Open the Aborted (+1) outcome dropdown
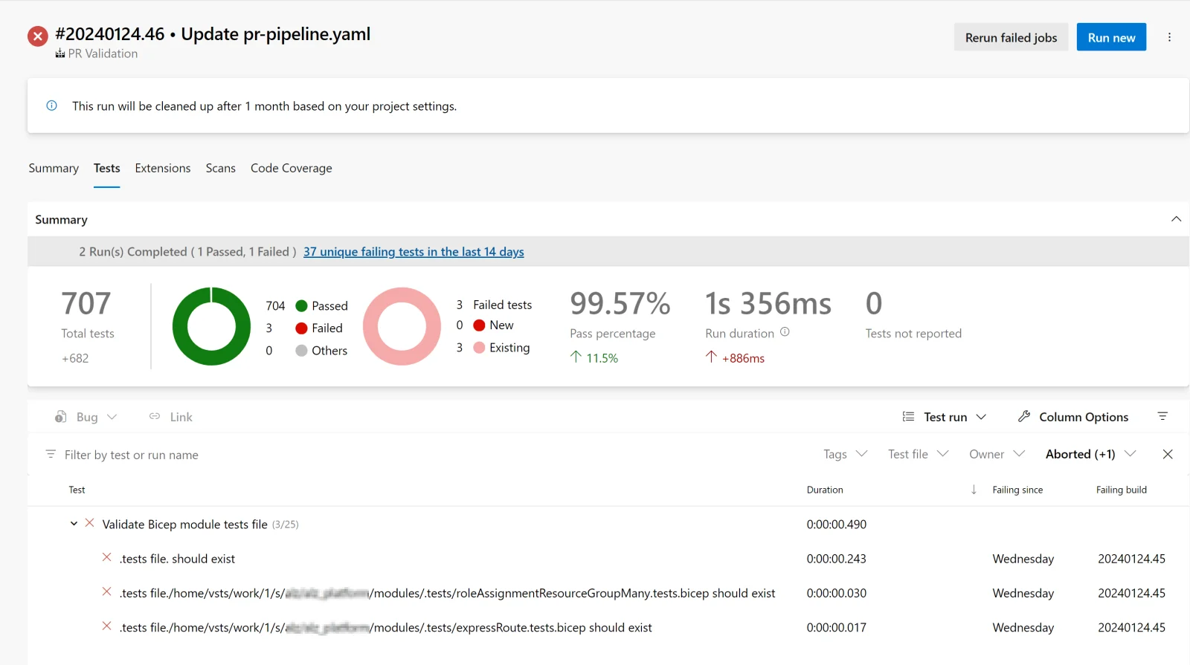Screen dimensions: 1190x665 (x=1091, y=454)
